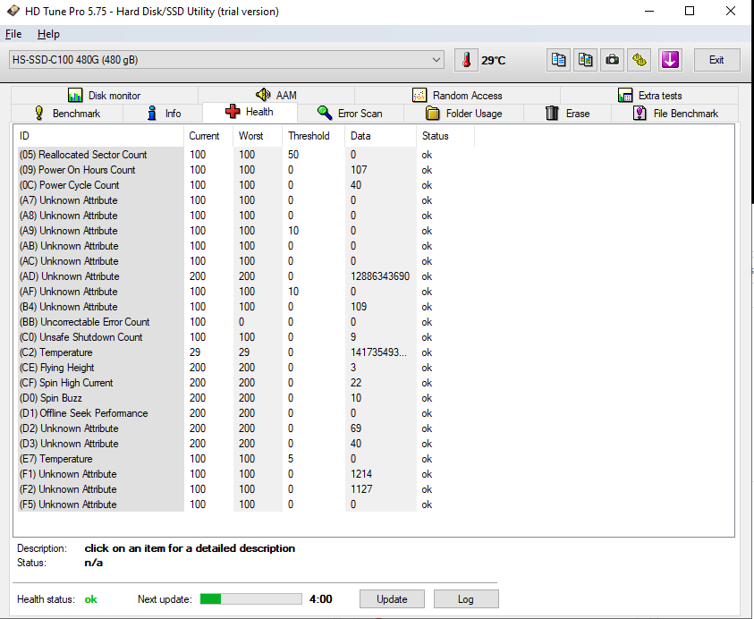Select the (A7) Unknown Attribute row
The image size is (754, 619).
pos(244,200)
